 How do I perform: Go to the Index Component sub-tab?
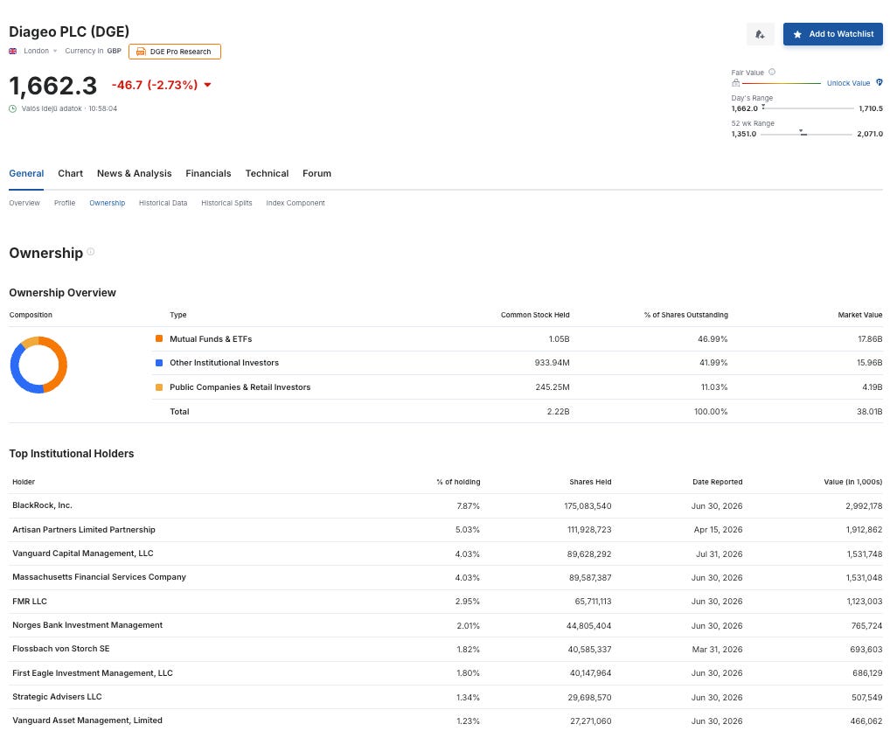click(296, 203)
